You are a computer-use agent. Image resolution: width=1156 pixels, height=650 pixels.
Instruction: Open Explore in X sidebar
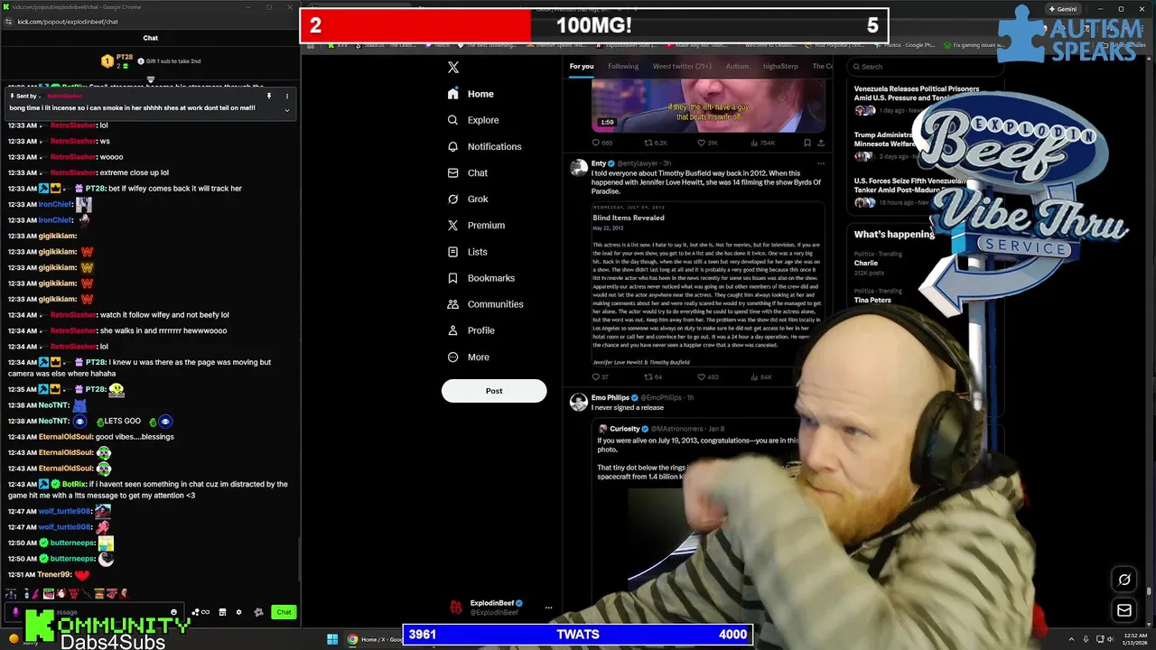click(473, 120)
